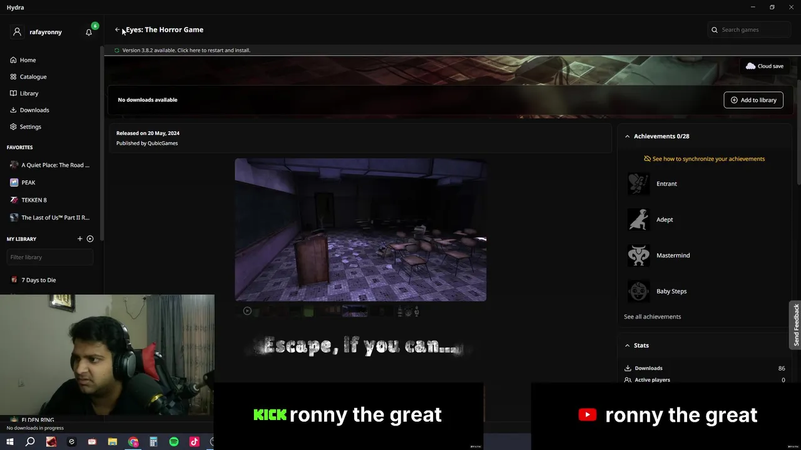The height and width of the screenshot is (450, 801).
Task: Click the Home icon in the sidebar
Action: (13, 60)
